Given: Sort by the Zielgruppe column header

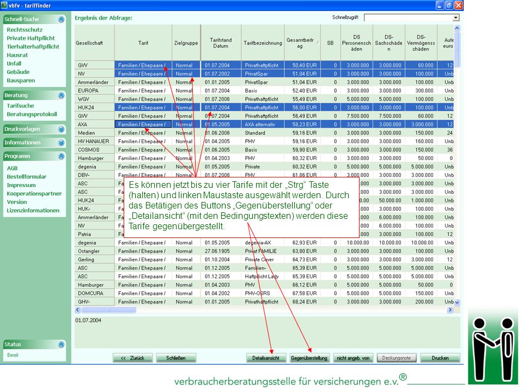Looking at the screenshot, I should point(186,43).
